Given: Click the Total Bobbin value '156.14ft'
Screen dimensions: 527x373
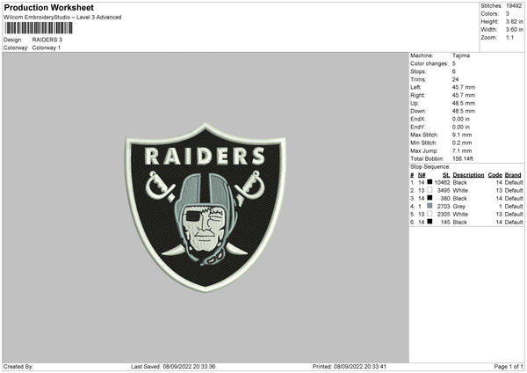Looking at the screenshot, I should pyautogui.click(x=463, y=158).
